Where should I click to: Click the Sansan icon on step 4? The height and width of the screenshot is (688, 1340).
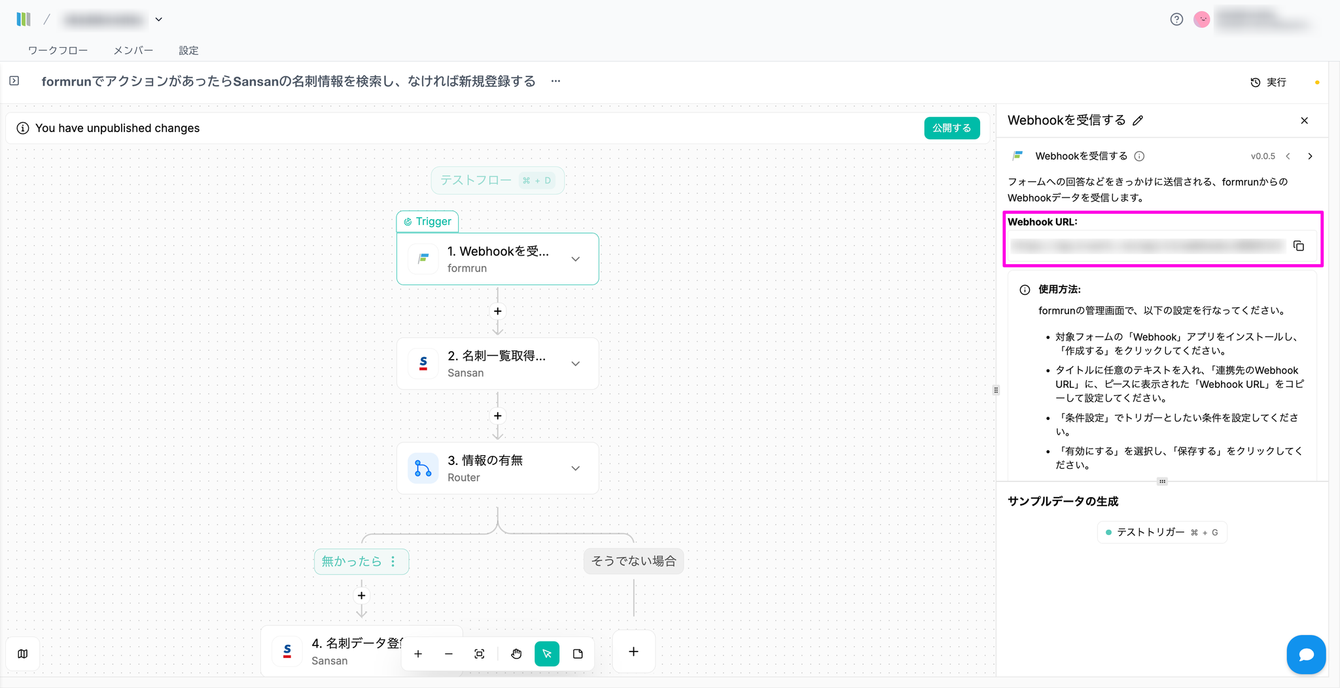click(x=287, y=651)
